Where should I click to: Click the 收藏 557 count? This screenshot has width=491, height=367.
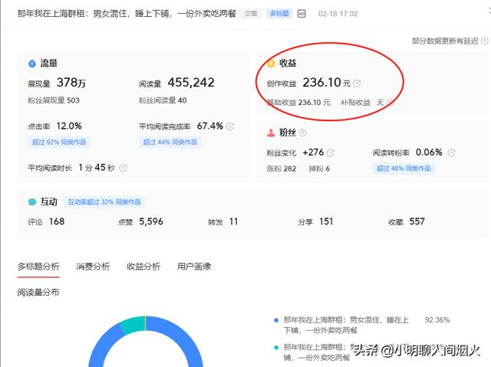pos(417,221)
